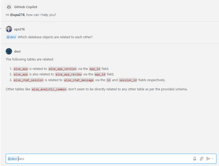Click the devi agent avatar icon
This screenshot has width=219, height=166.
[9, 51]
